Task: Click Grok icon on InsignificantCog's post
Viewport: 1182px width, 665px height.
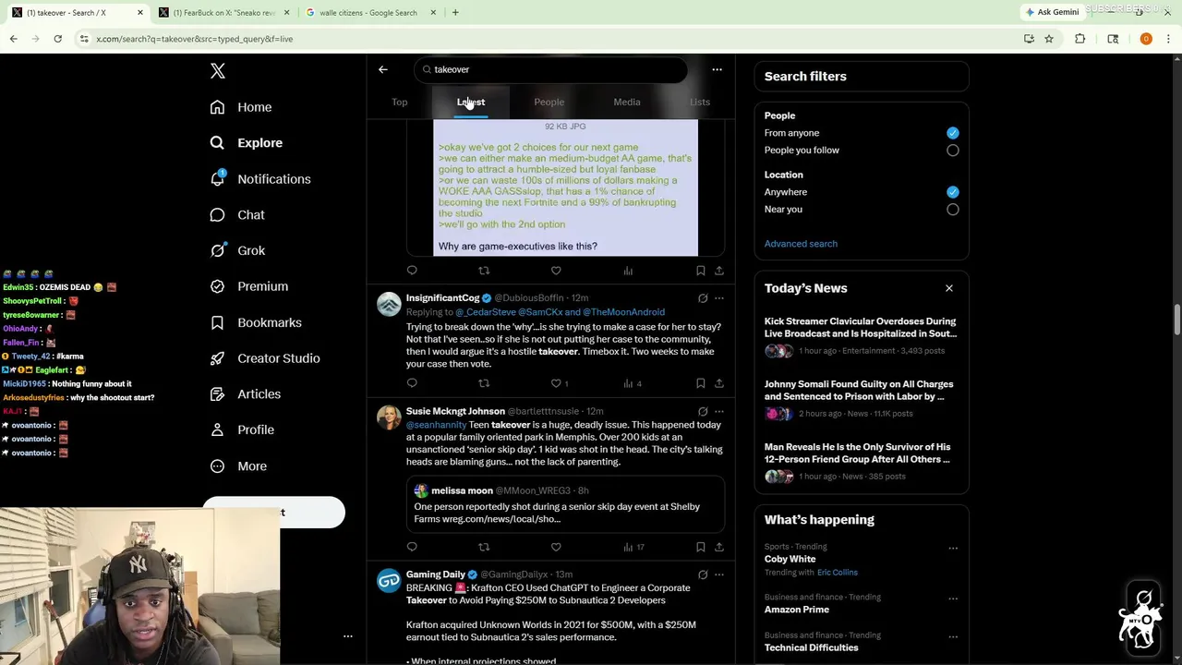Action: tap(703, 298)
